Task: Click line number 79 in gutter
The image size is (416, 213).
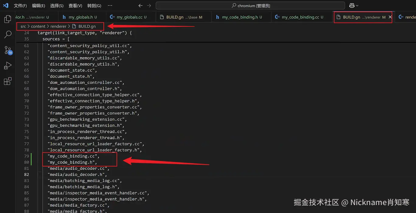Action: click(x=26, y=156)
